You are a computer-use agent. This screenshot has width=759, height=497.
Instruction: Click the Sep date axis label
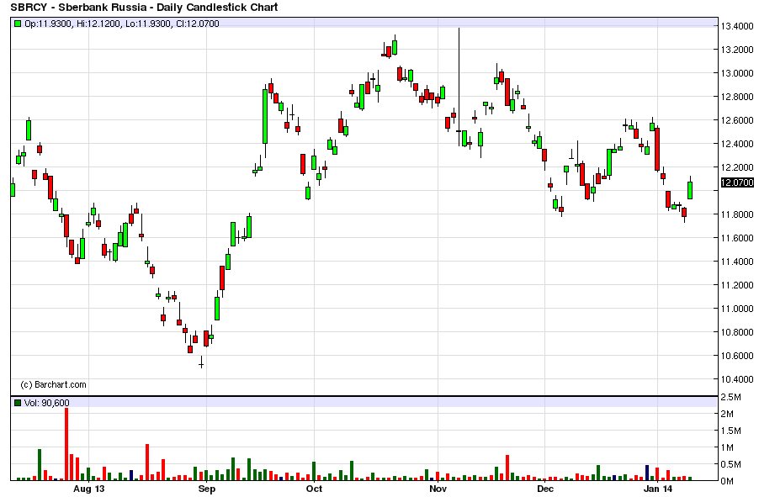(x=207, y=489)
